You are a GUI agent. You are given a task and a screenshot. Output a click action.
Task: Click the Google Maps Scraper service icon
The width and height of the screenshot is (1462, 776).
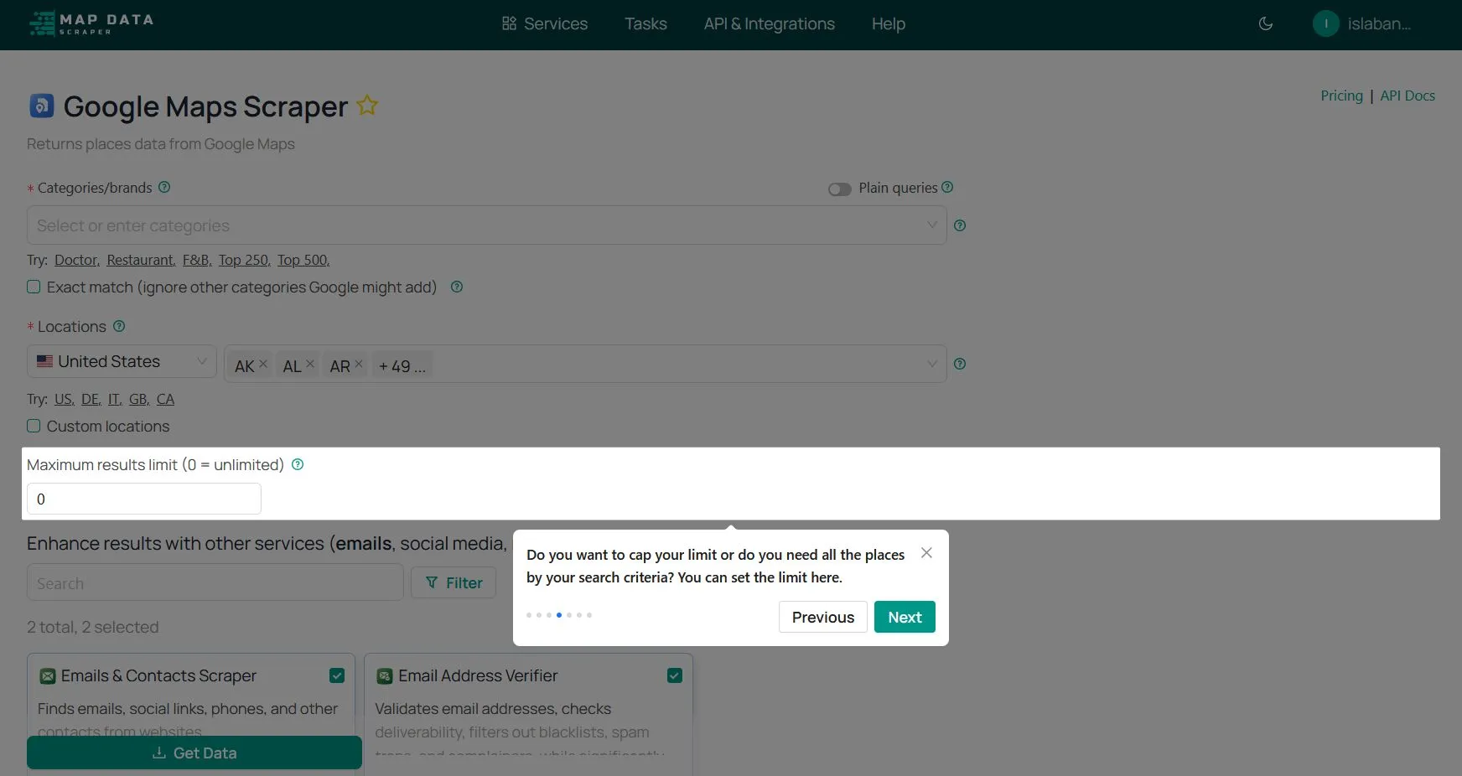(42, 106)
